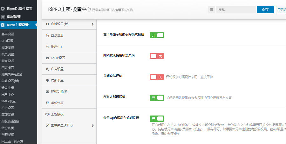Screen dimensions: 286x144
Task: Focus the 搜索 input field
Action: pos(236,9)
